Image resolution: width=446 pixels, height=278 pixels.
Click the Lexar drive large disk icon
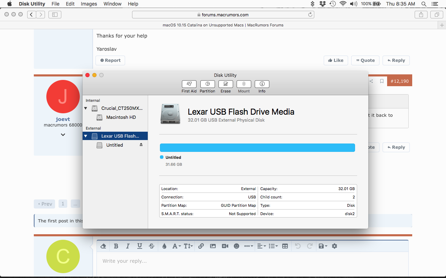[x=170, y=114]
